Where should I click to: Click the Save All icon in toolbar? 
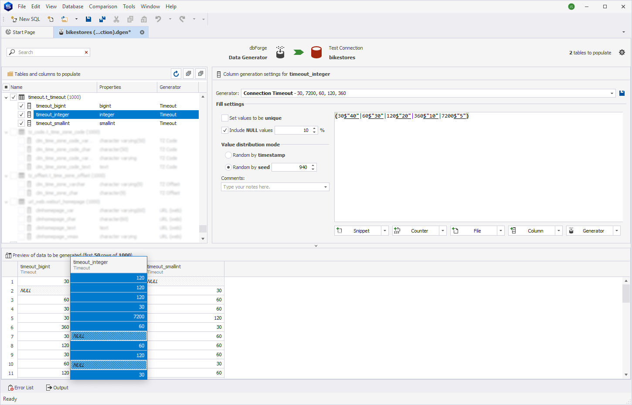102,19
